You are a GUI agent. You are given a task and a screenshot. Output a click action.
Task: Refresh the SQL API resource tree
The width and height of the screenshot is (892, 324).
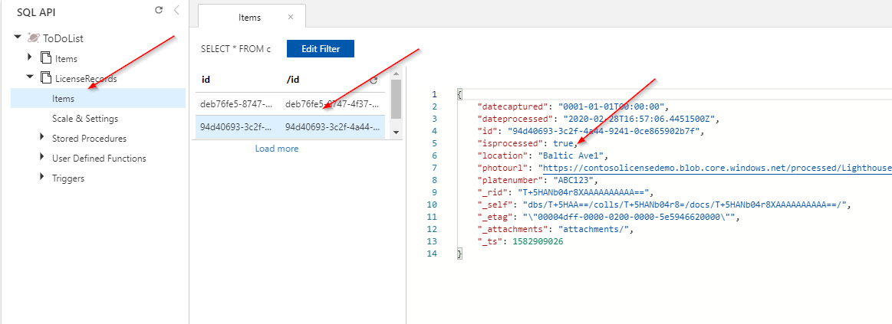coord(159,11)
